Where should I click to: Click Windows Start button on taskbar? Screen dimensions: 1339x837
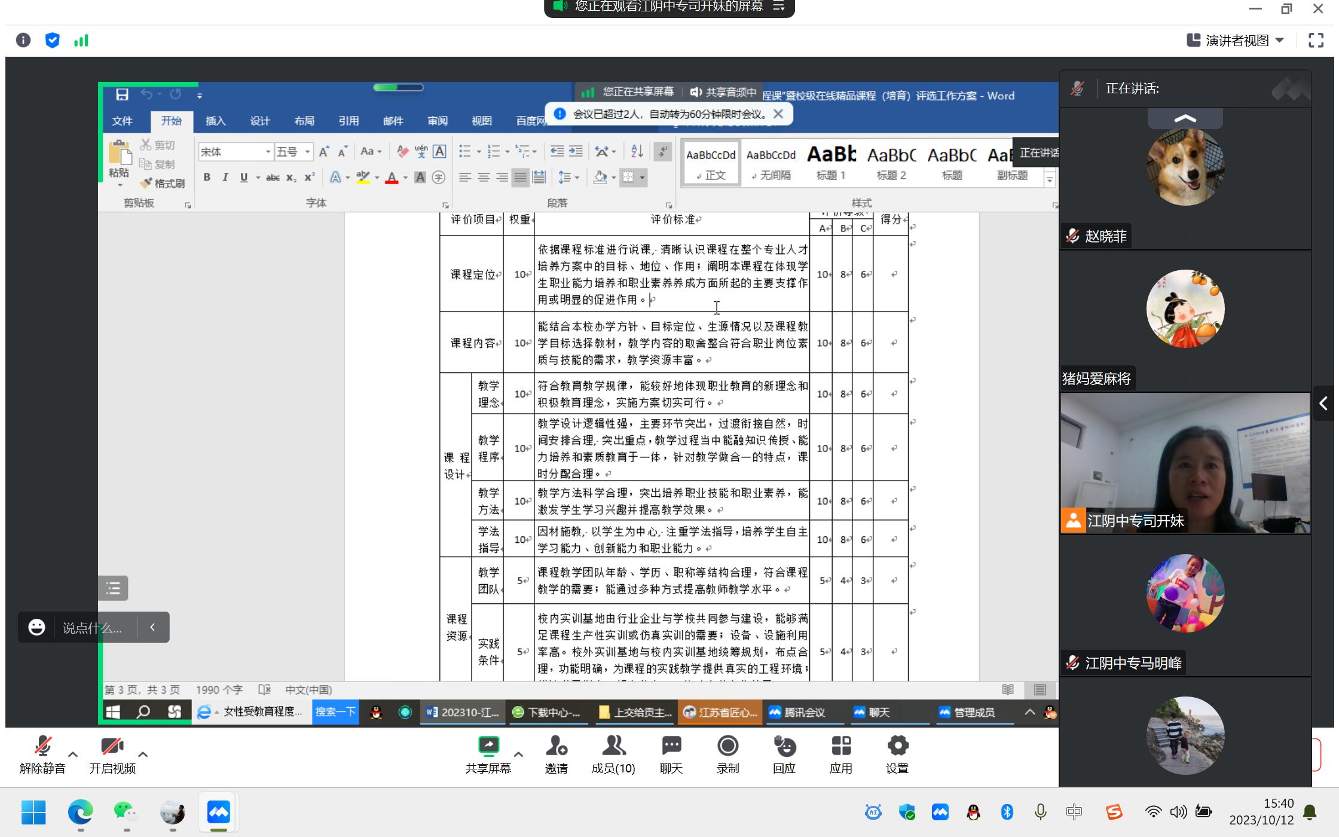click(33, 812)
